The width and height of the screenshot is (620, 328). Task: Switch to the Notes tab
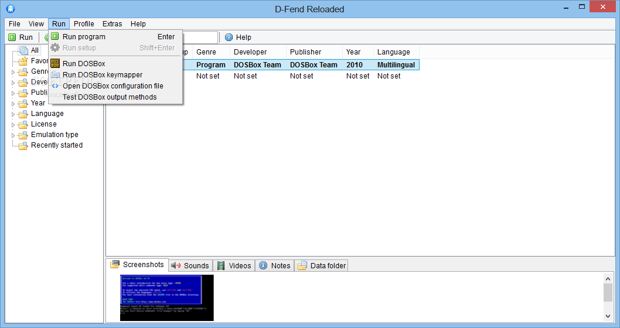click(x=275, y=265)
